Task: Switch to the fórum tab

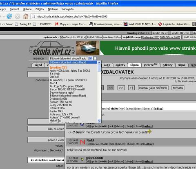Action: coord(134,65)
